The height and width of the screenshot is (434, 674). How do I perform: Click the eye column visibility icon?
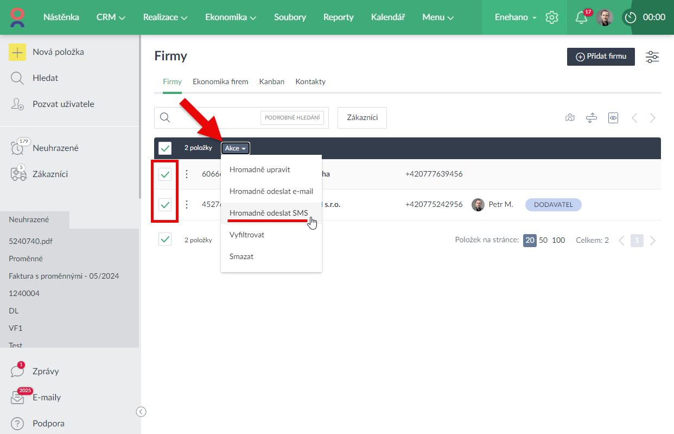613,118
